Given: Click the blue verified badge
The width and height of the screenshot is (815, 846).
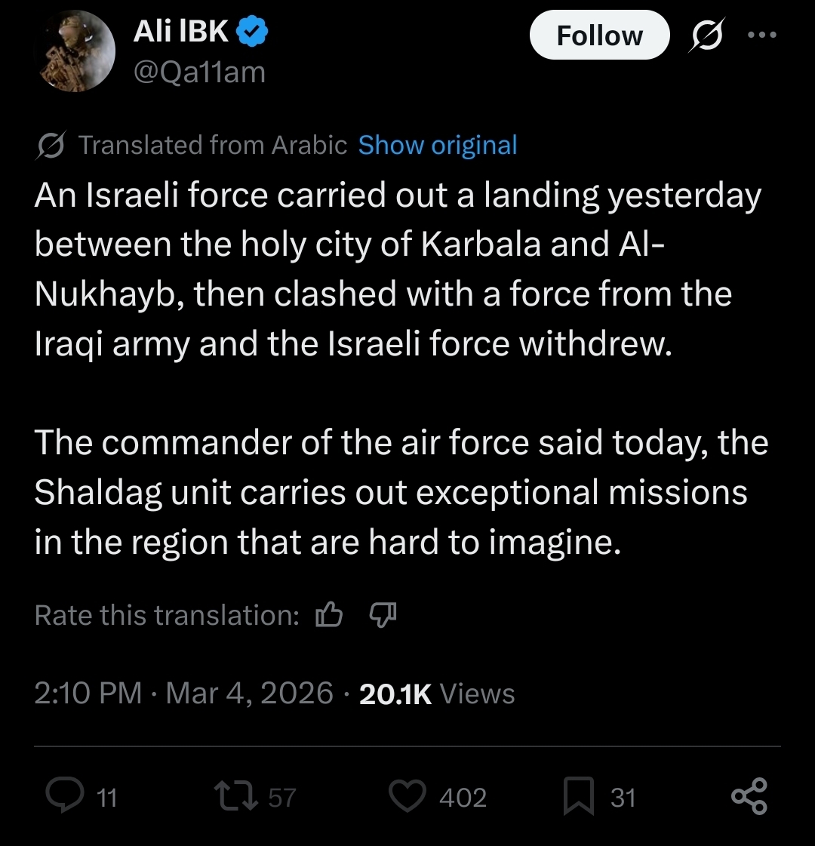Looking at the screenshot, I should point(253,32).
